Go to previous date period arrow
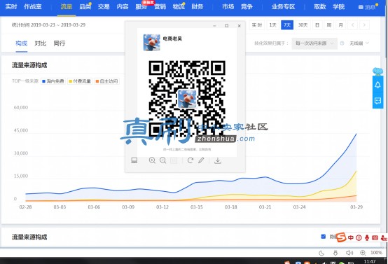Viewport: 388px width, 264px height. pos(352,25)
